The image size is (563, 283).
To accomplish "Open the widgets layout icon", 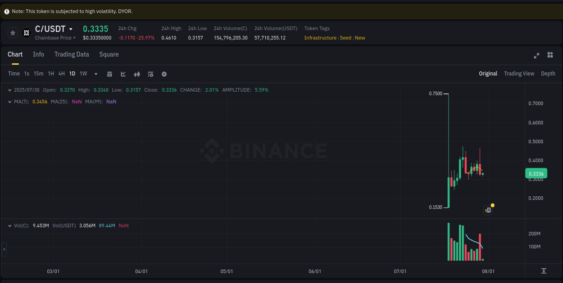I will point(550,55).
